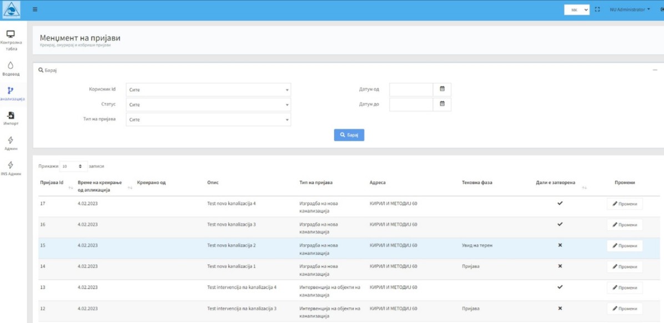Select the text 'Test nova kanalizacija 2'
The height and width of the screenshot is (323, 664).
pyautogui.click(x=231, y=245)
